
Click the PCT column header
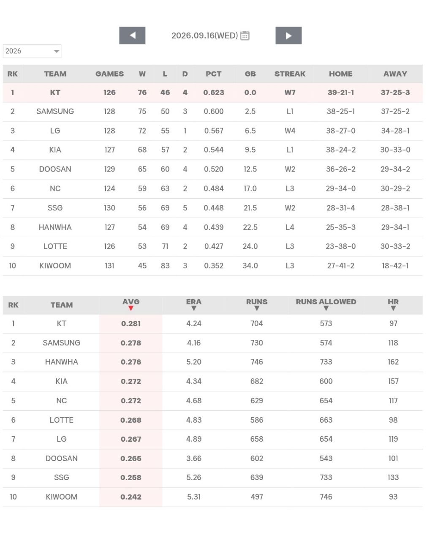coord(214,74)
